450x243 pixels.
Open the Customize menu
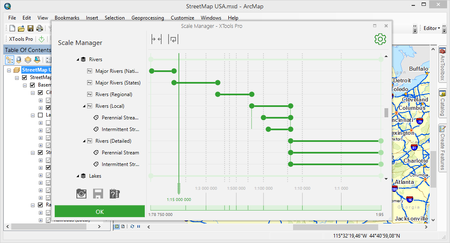pos(182,18)
